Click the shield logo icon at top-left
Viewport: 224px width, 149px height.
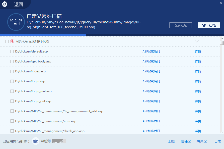click(5, 4)
